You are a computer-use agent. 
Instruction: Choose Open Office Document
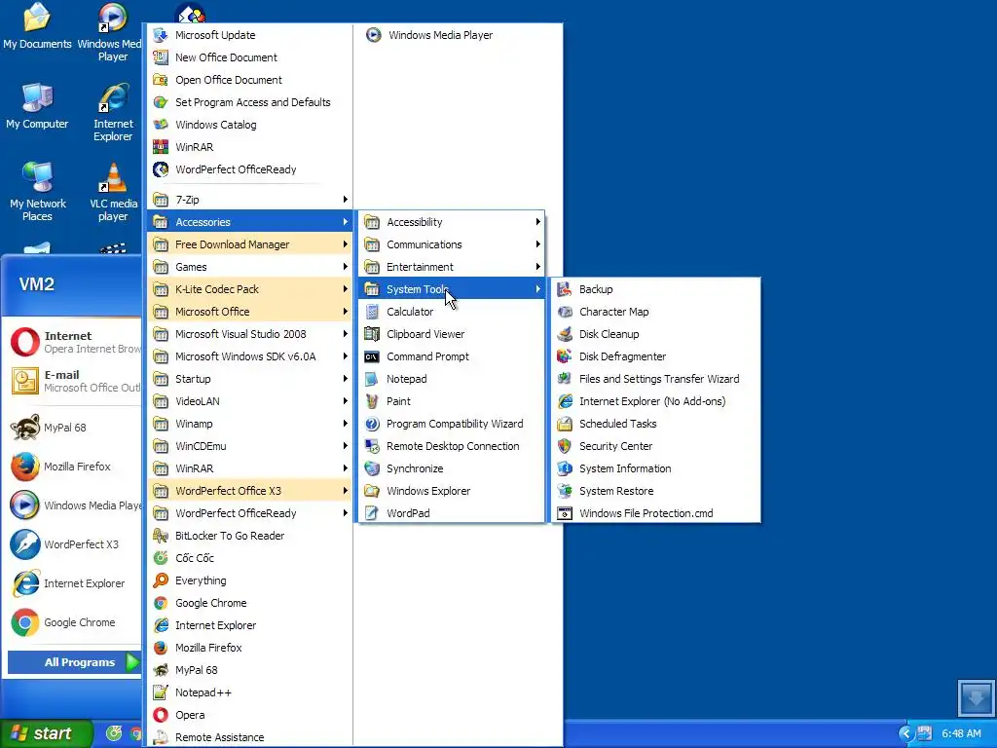pos(249,80)
